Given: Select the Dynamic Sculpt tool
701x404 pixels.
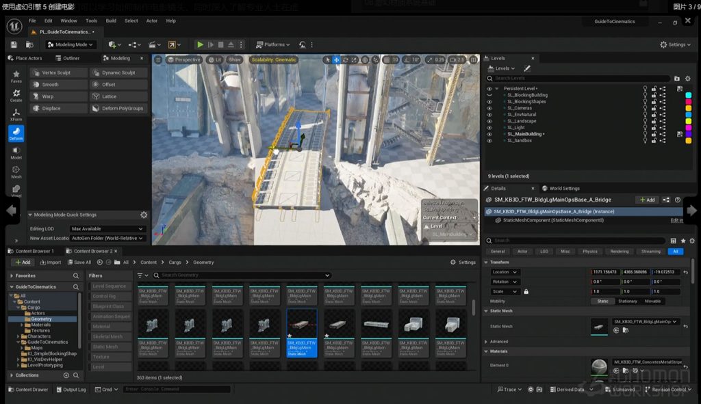Looking at the screenshot, I should pyautogui.click(x=118, y=72).
